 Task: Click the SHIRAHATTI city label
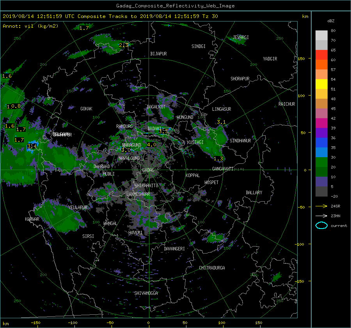click(x=146, y=186)
